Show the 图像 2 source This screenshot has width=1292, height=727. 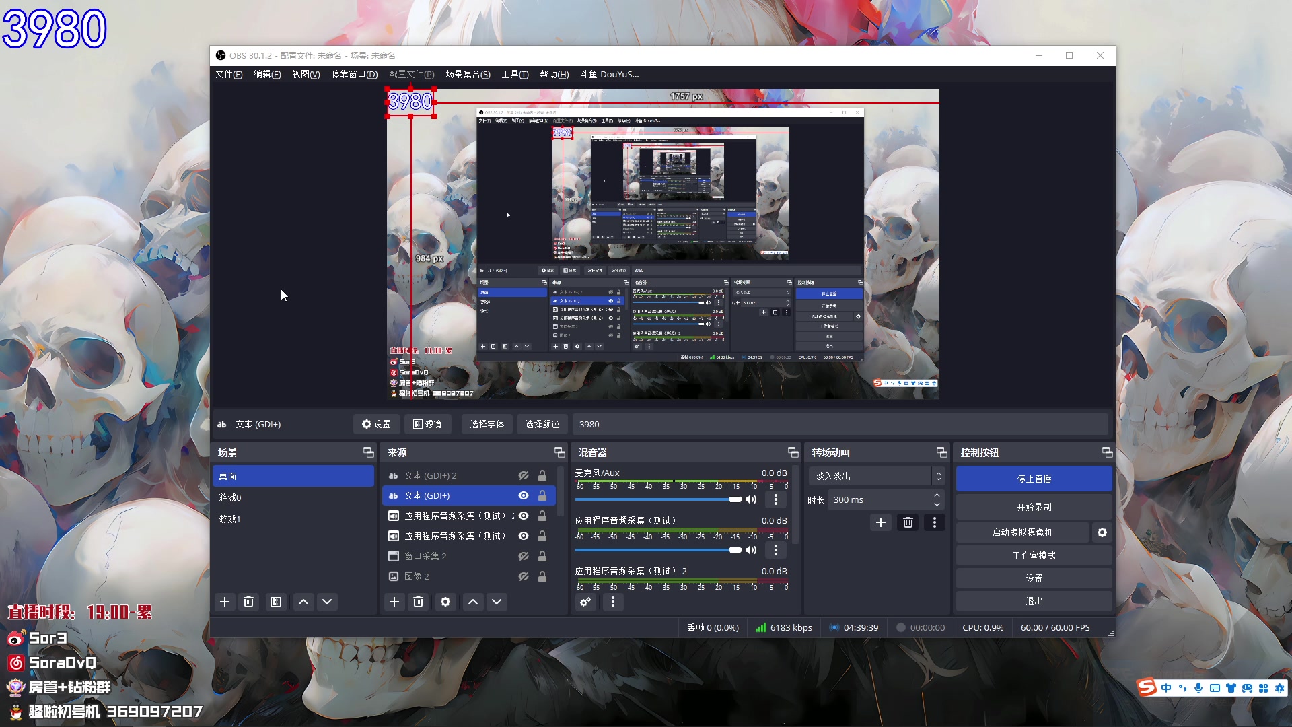pos(523,576)
